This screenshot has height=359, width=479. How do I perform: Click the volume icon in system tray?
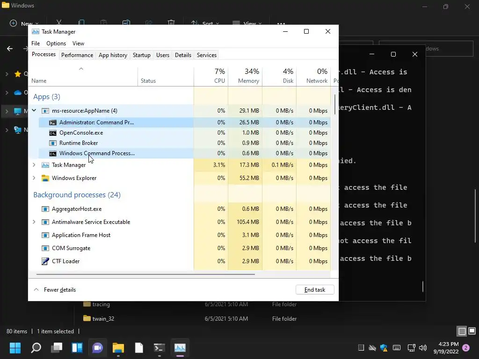point(423,348)
